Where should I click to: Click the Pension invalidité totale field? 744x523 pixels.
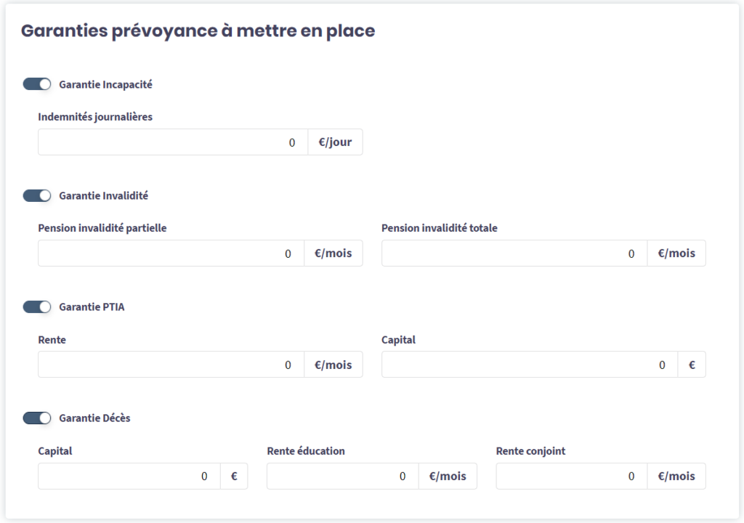click(x=514, y=254)
